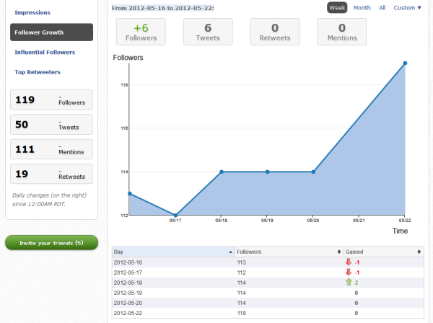Click follower count 119 in the table

click(241, 313)
